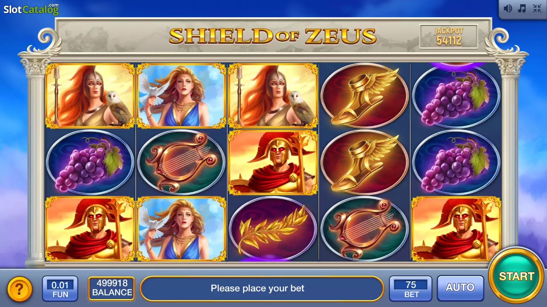The height and width of the screenshot is (307, 547).
Task: Click the owl goddess symbol in first reel
Action: tap(90, 96)
